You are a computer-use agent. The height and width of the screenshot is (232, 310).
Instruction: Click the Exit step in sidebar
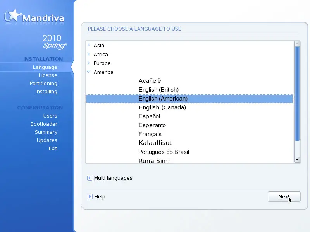pyautogui.click(x=53, y=148)
